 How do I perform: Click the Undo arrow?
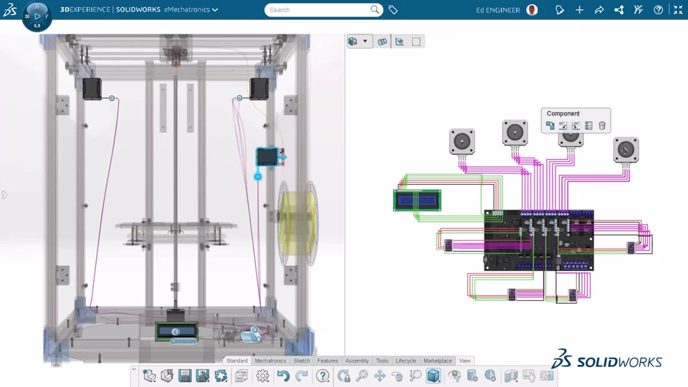click(x=283, y=376)
